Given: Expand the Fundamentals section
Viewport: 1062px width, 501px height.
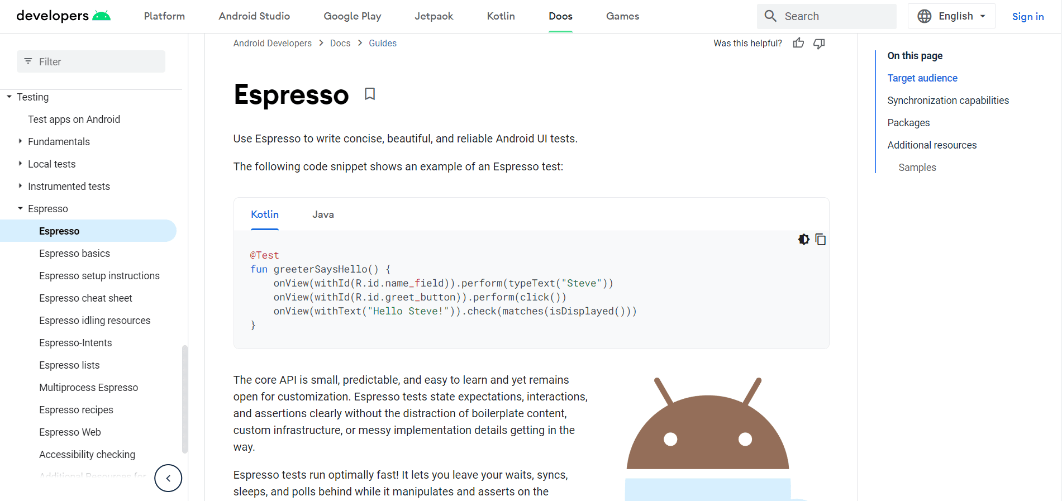Looking at the screenshot, I should point(21,141).
